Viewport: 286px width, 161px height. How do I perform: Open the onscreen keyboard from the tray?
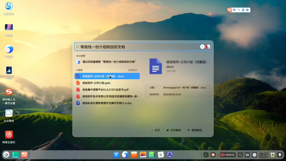247,155
